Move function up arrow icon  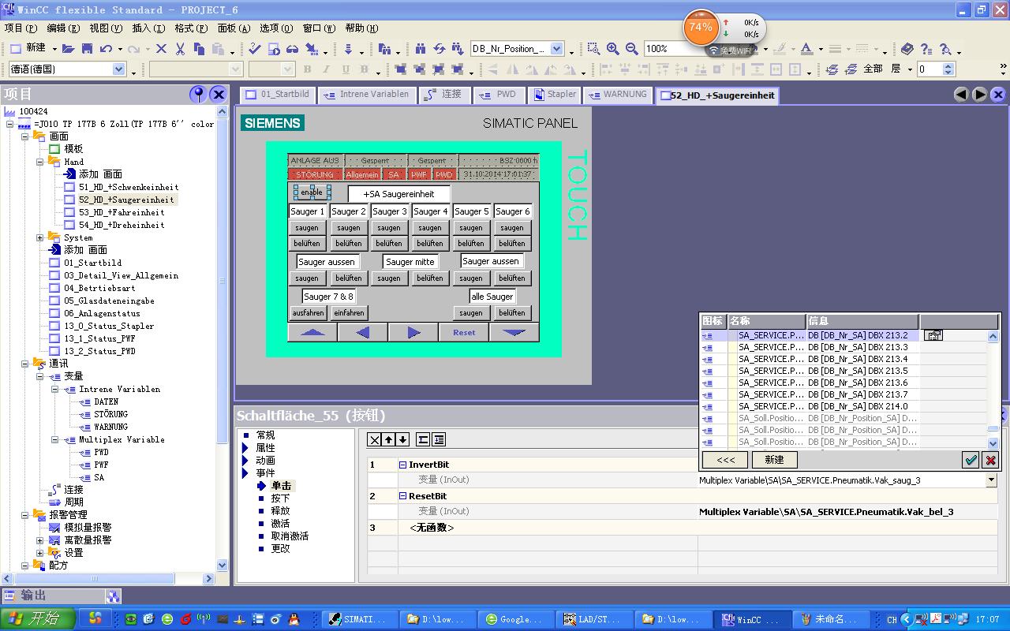click(x=389, y=439)
